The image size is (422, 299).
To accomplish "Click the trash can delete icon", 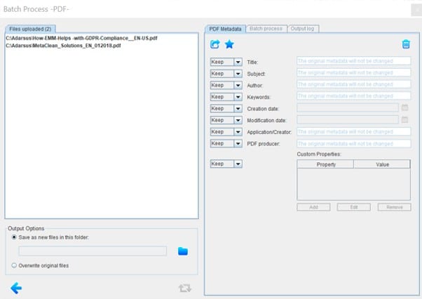I will tap(405, 44).
